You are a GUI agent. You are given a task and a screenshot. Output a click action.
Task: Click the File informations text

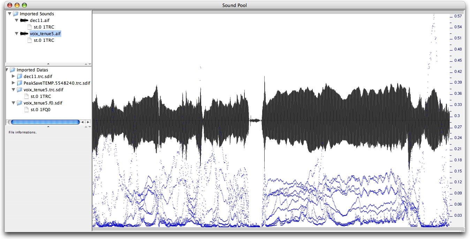tap(23, 132)
